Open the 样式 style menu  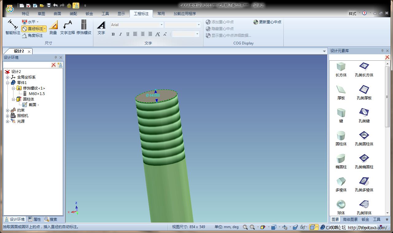354,13
